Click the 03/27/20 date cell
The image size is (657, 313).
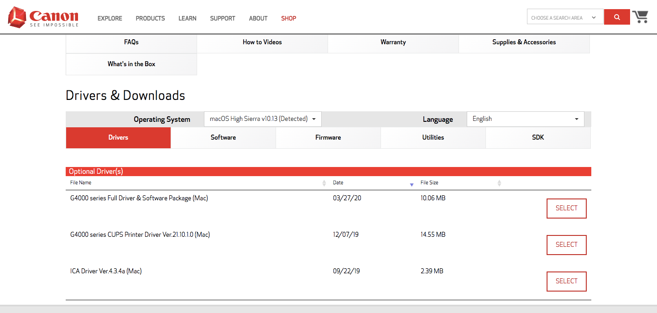347,198
